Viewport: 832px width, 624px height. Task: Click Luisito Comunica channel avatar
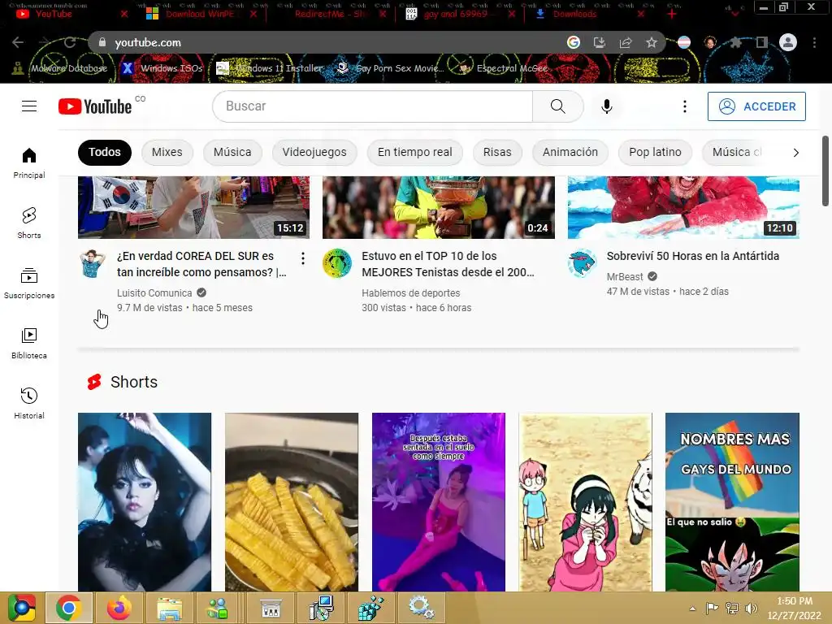(93, 264)
